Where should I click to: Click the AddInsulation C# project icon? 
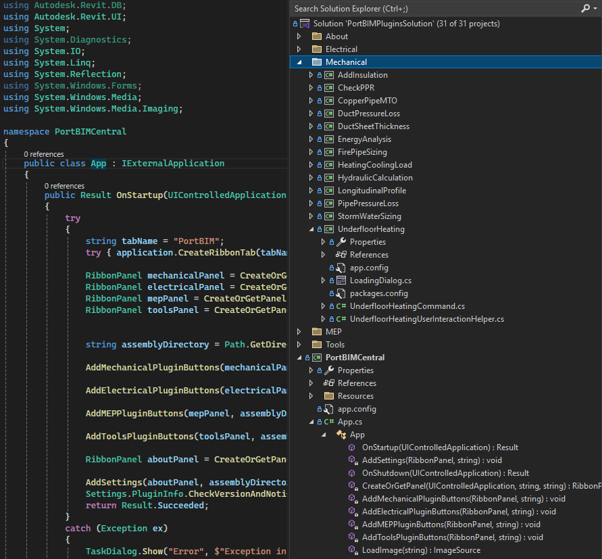tap(329, 75)
